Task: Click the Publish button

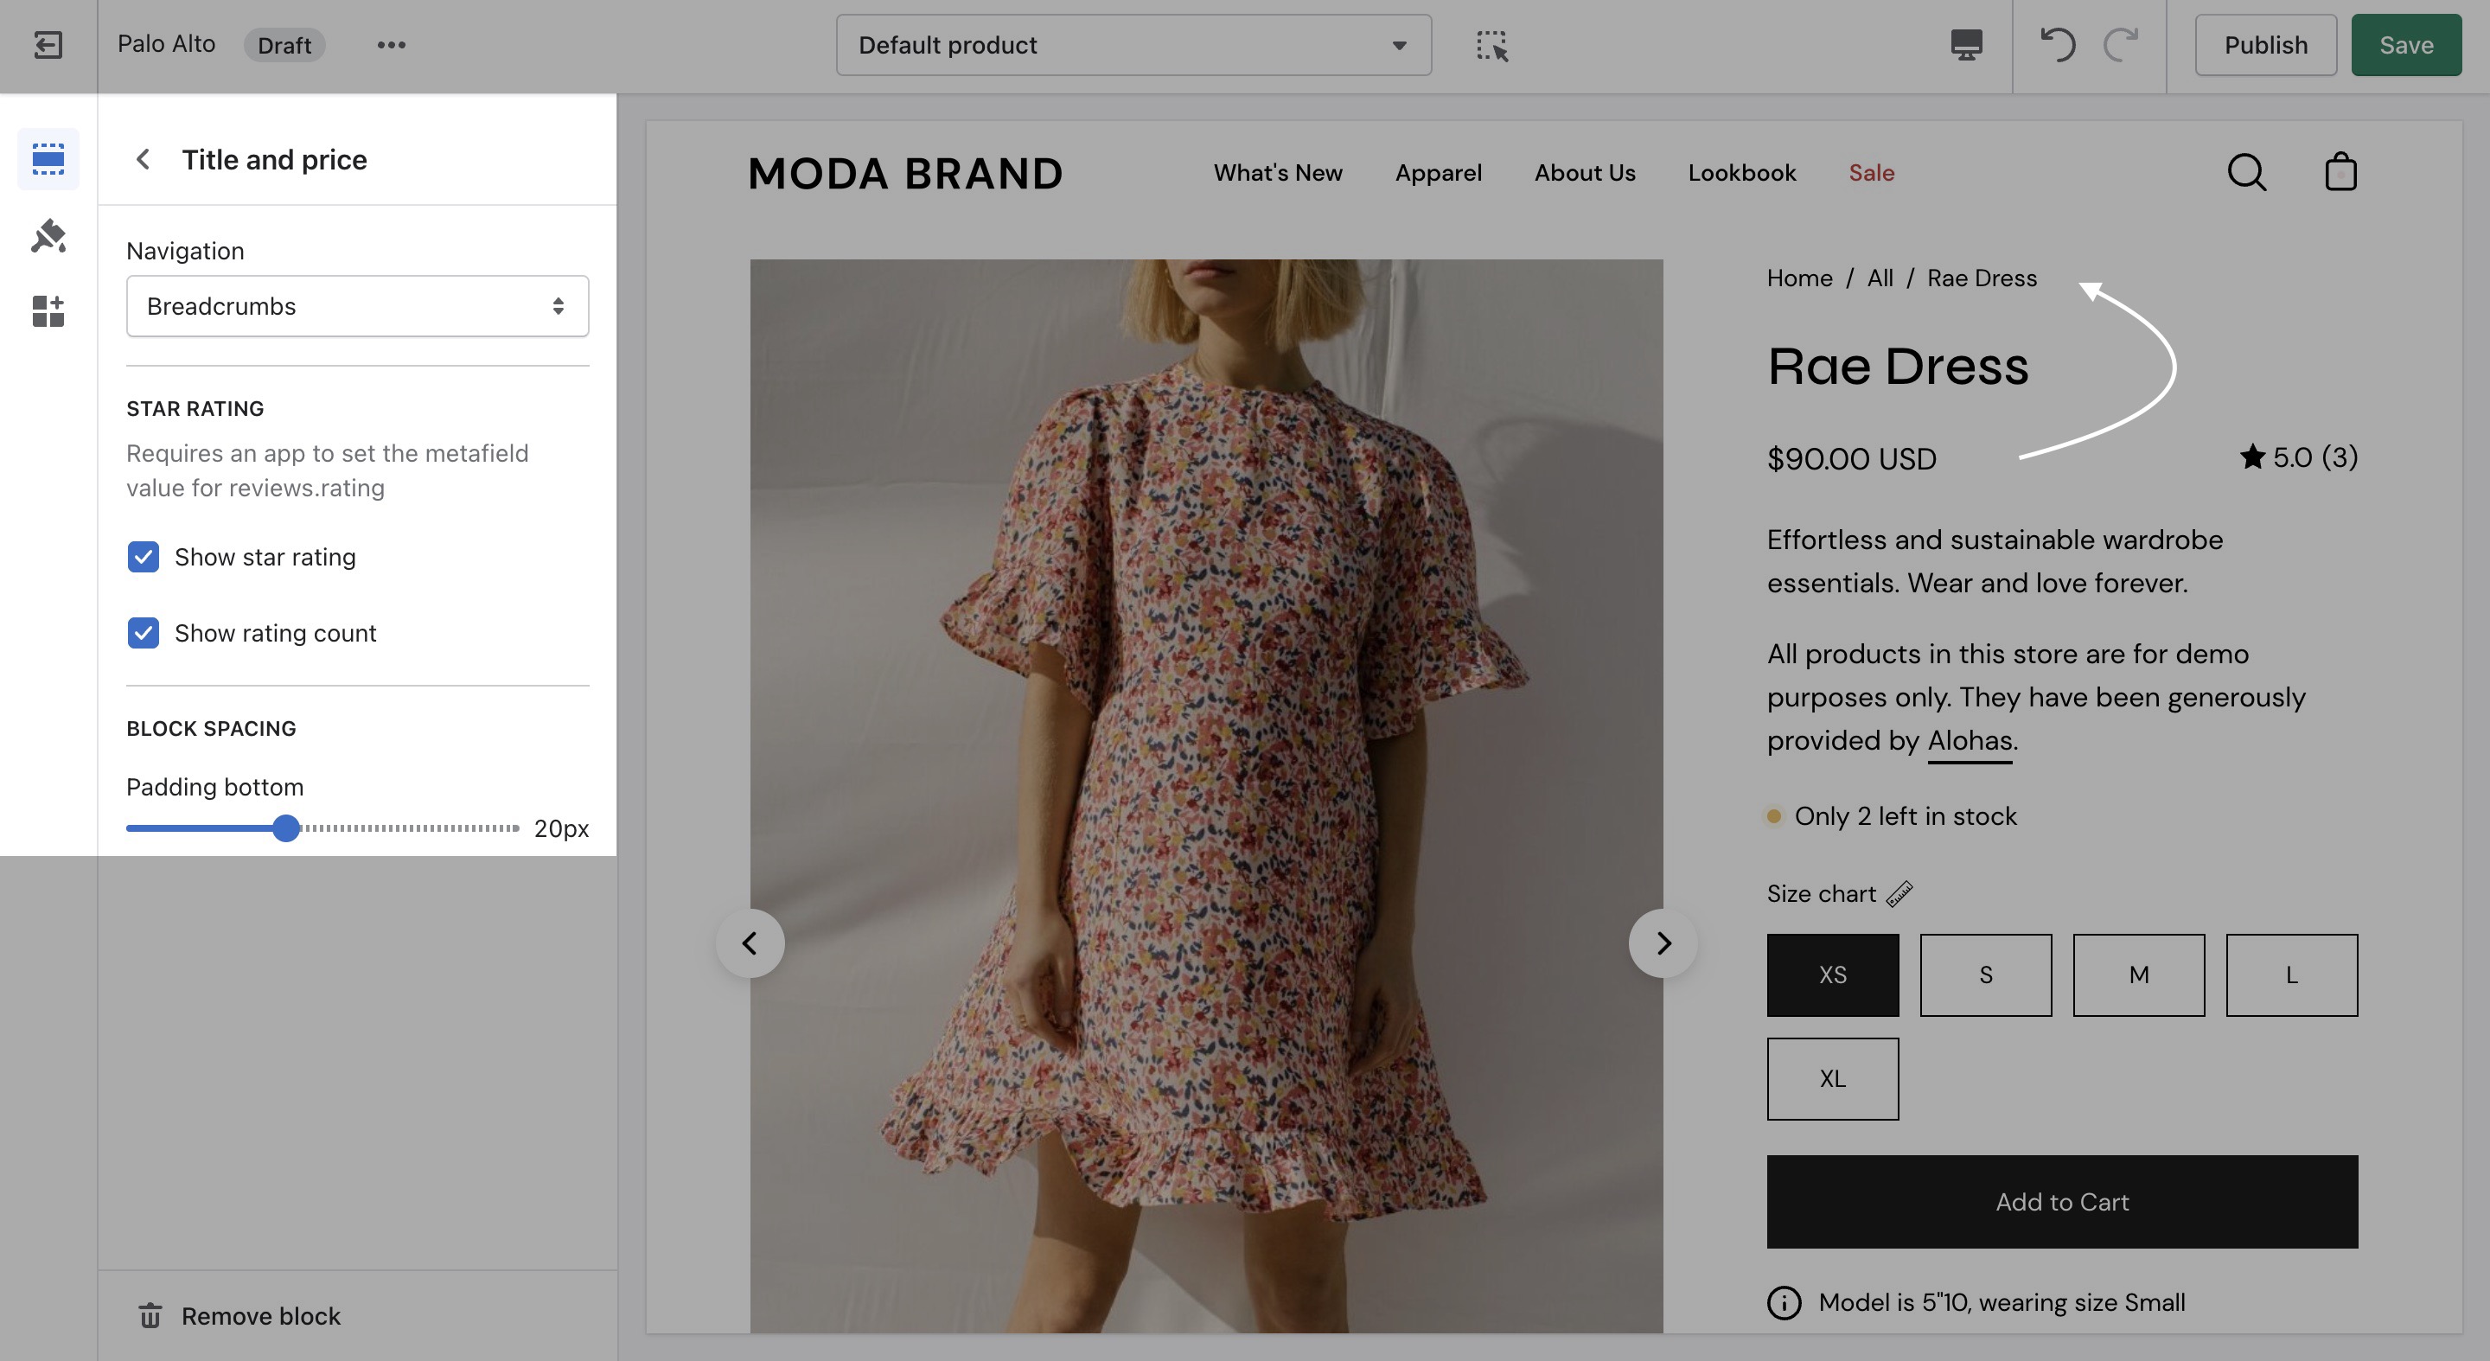Action: coord(2265,46)
